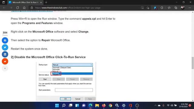This screenshot has width=194, height=109.
Task: Select the Microsoft Office Click-To-Run tab
Action: pyautogui.click(x=25, y=2)
